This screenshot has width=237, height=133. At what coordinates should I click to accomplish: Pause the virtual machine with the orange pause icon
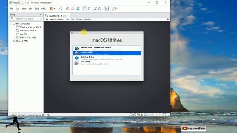pos(51,8)
